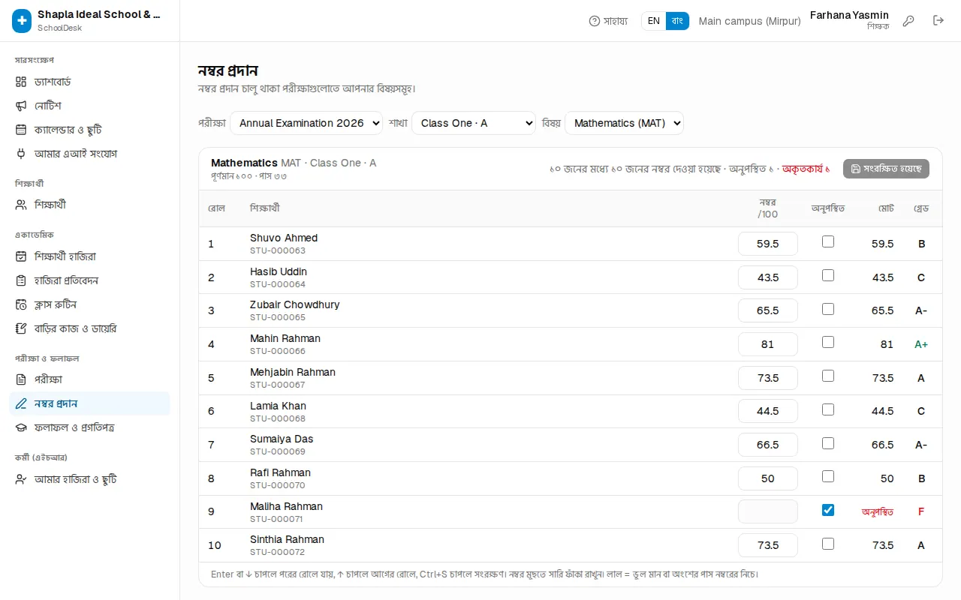Screen dimensions: 961x600
Task: Open the help (সাহায্য) icon link
Action: [x=608, y=21]
